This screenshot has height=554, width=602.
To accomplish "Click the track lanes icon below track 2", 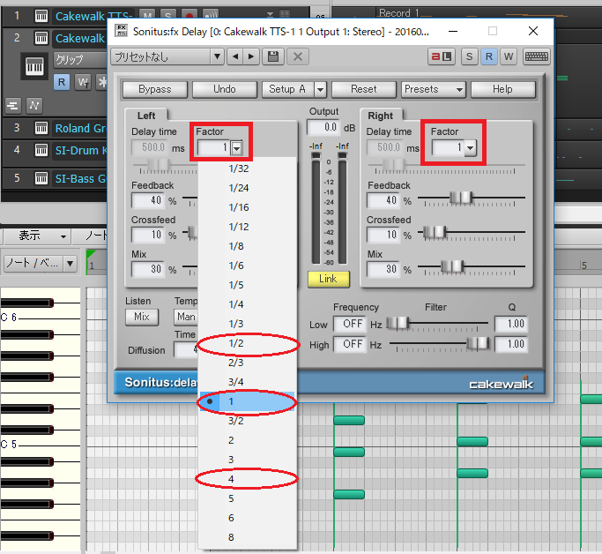I will [x=13, y=105].
